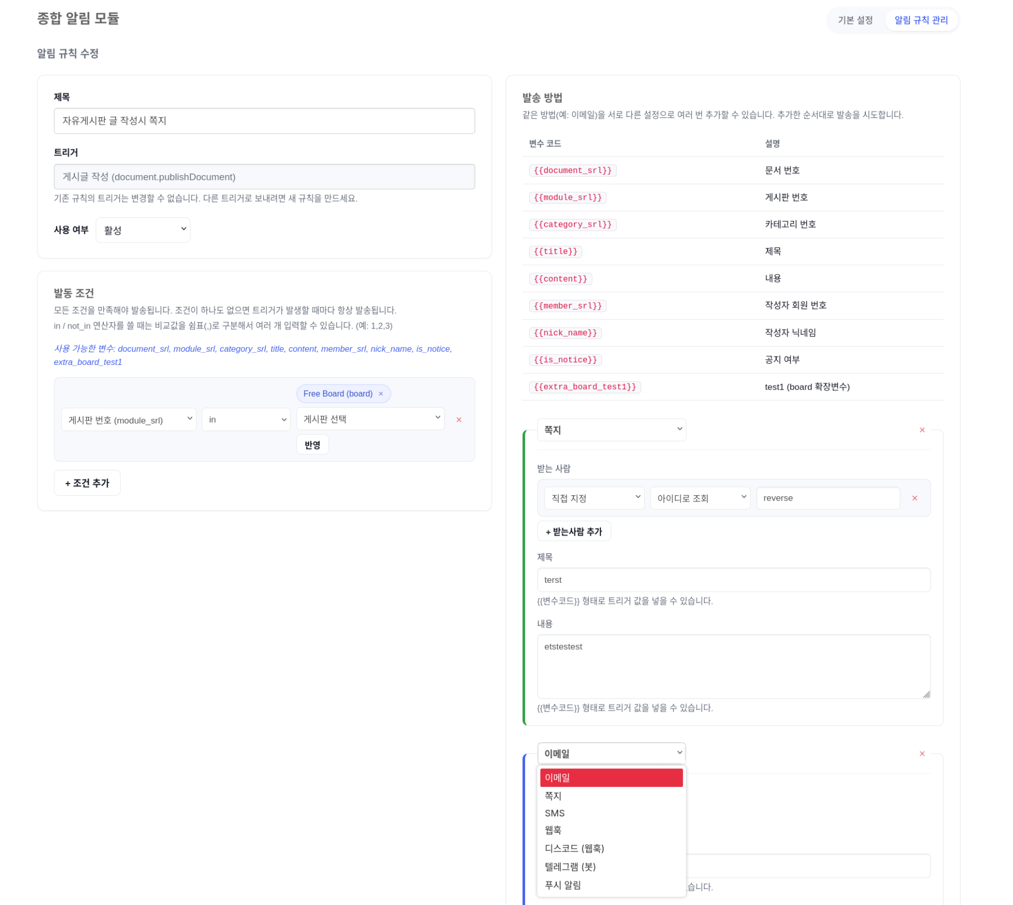Open 알림 규칙 관리 tab
The height and width of the screenshot is (905, 1013).
click(921, 20)
